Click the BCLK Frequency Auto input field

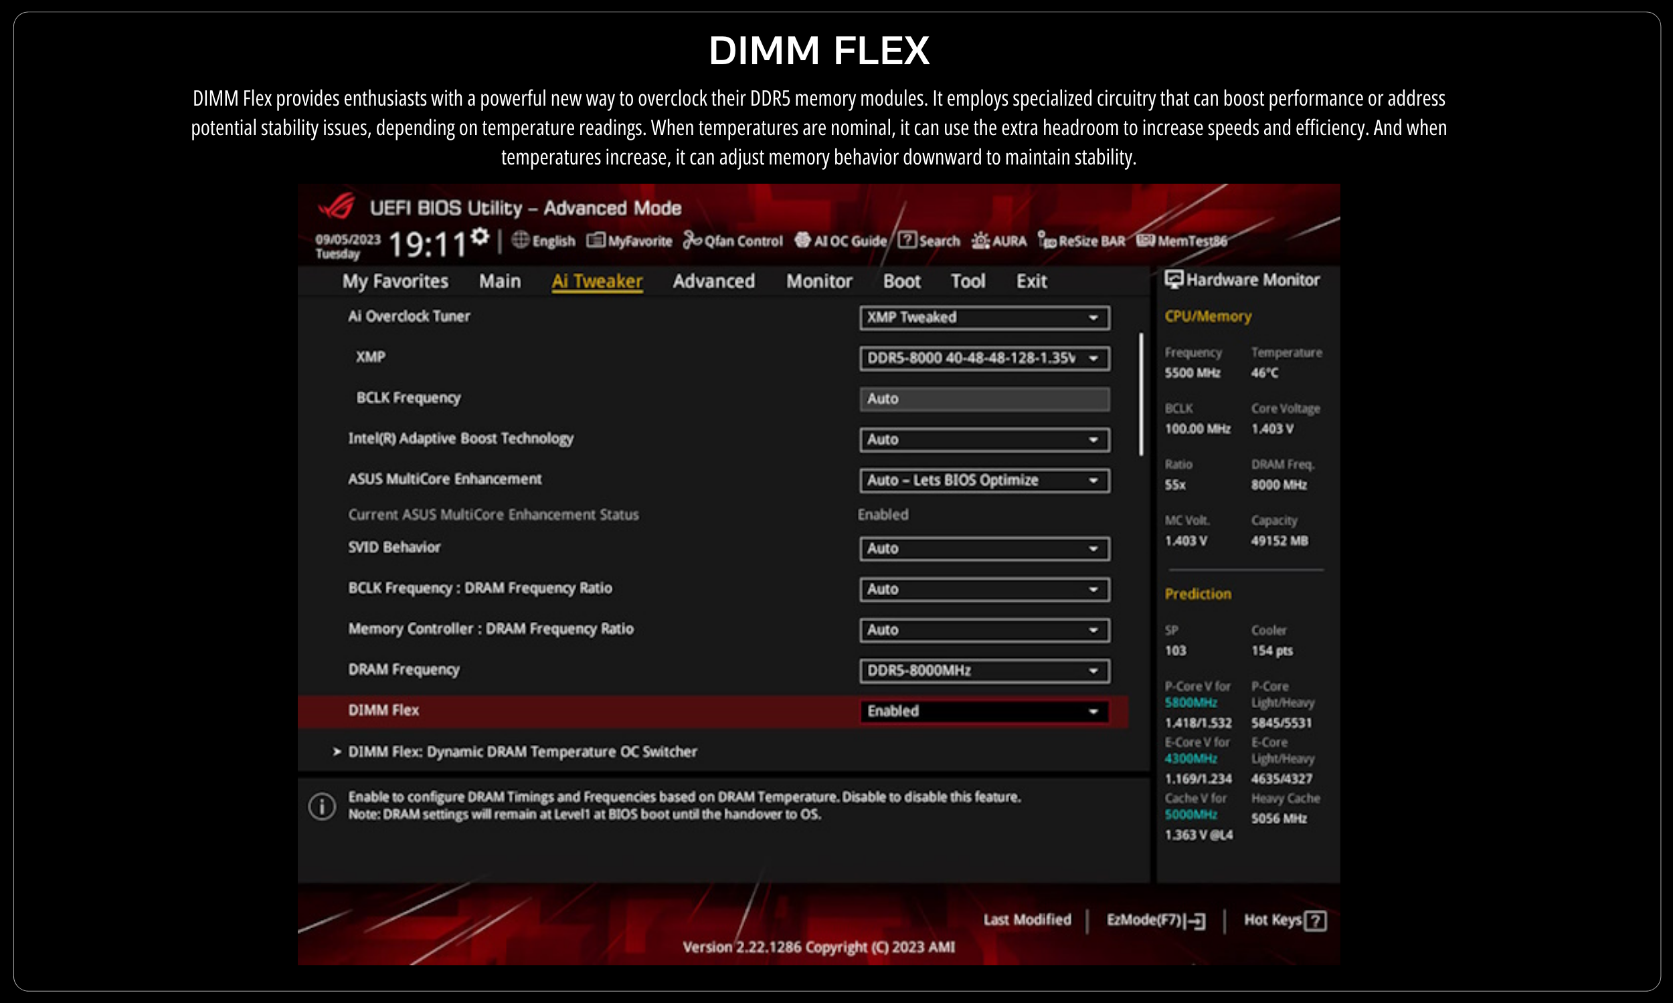click(984, 399)
